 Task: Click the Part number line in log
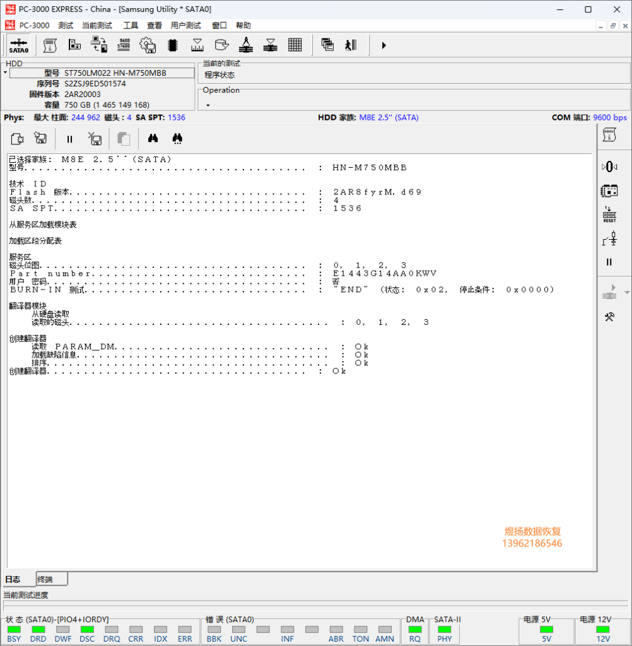[x=223, y=274]
